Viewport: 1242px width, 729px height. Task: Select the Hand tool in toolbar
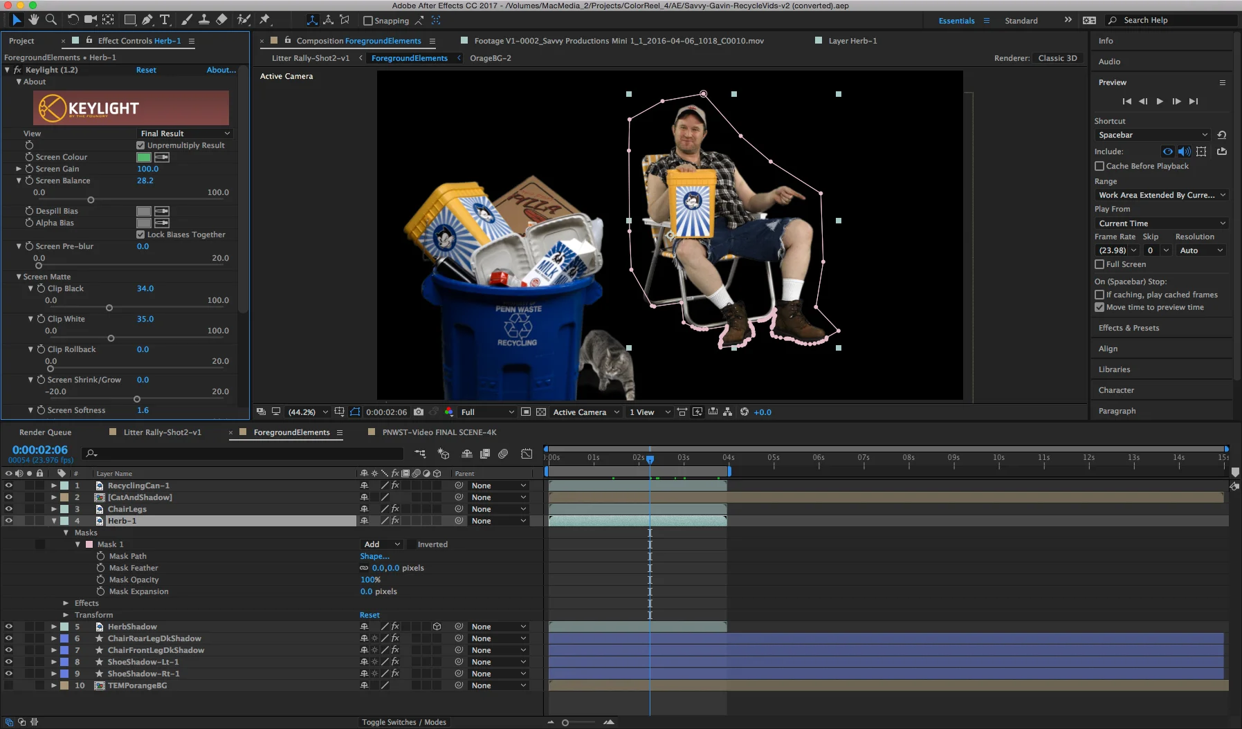[x=33, y=20]
